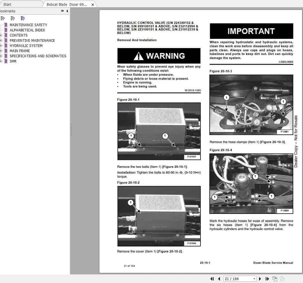The height and width of the screenshot is (283, 303).
Task: Jump to the last page icon
Action: pyautogui.click(x=267, y=279)
